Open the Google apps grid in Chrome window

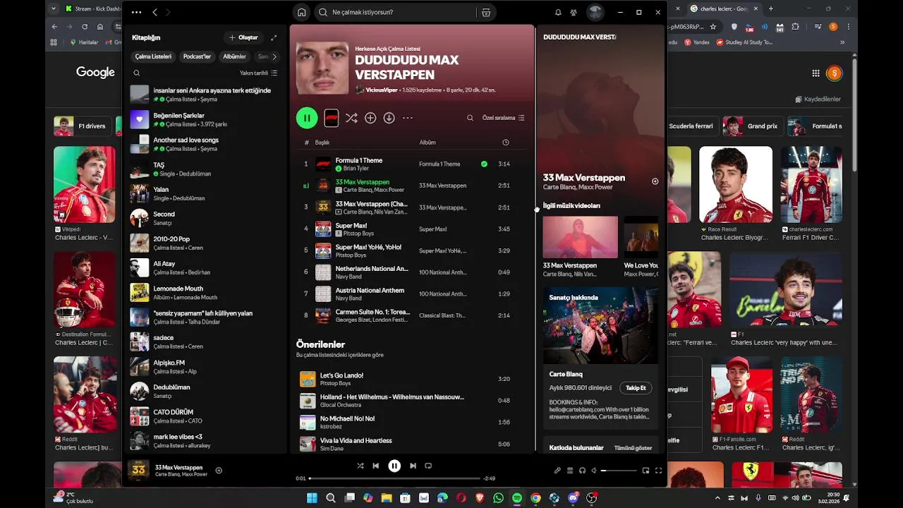pyautogui.click(x=816, y=73)
